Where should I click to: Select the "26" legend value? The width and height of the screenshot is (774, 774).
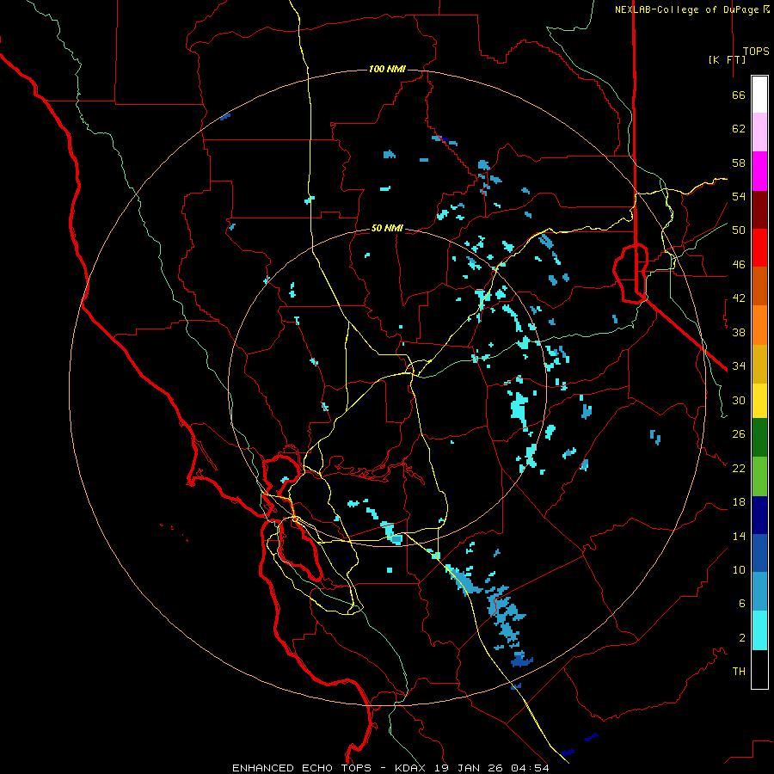739,434
